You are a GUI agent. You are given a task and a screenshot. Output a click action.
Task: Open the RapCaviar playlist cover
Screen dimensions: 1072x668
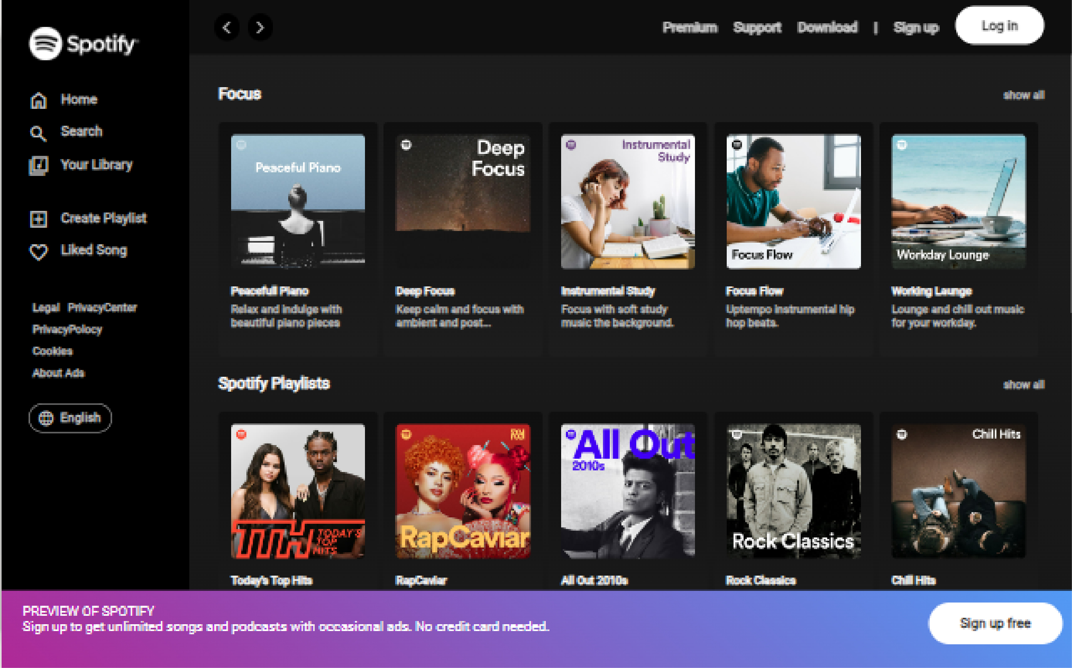[462, 490]
